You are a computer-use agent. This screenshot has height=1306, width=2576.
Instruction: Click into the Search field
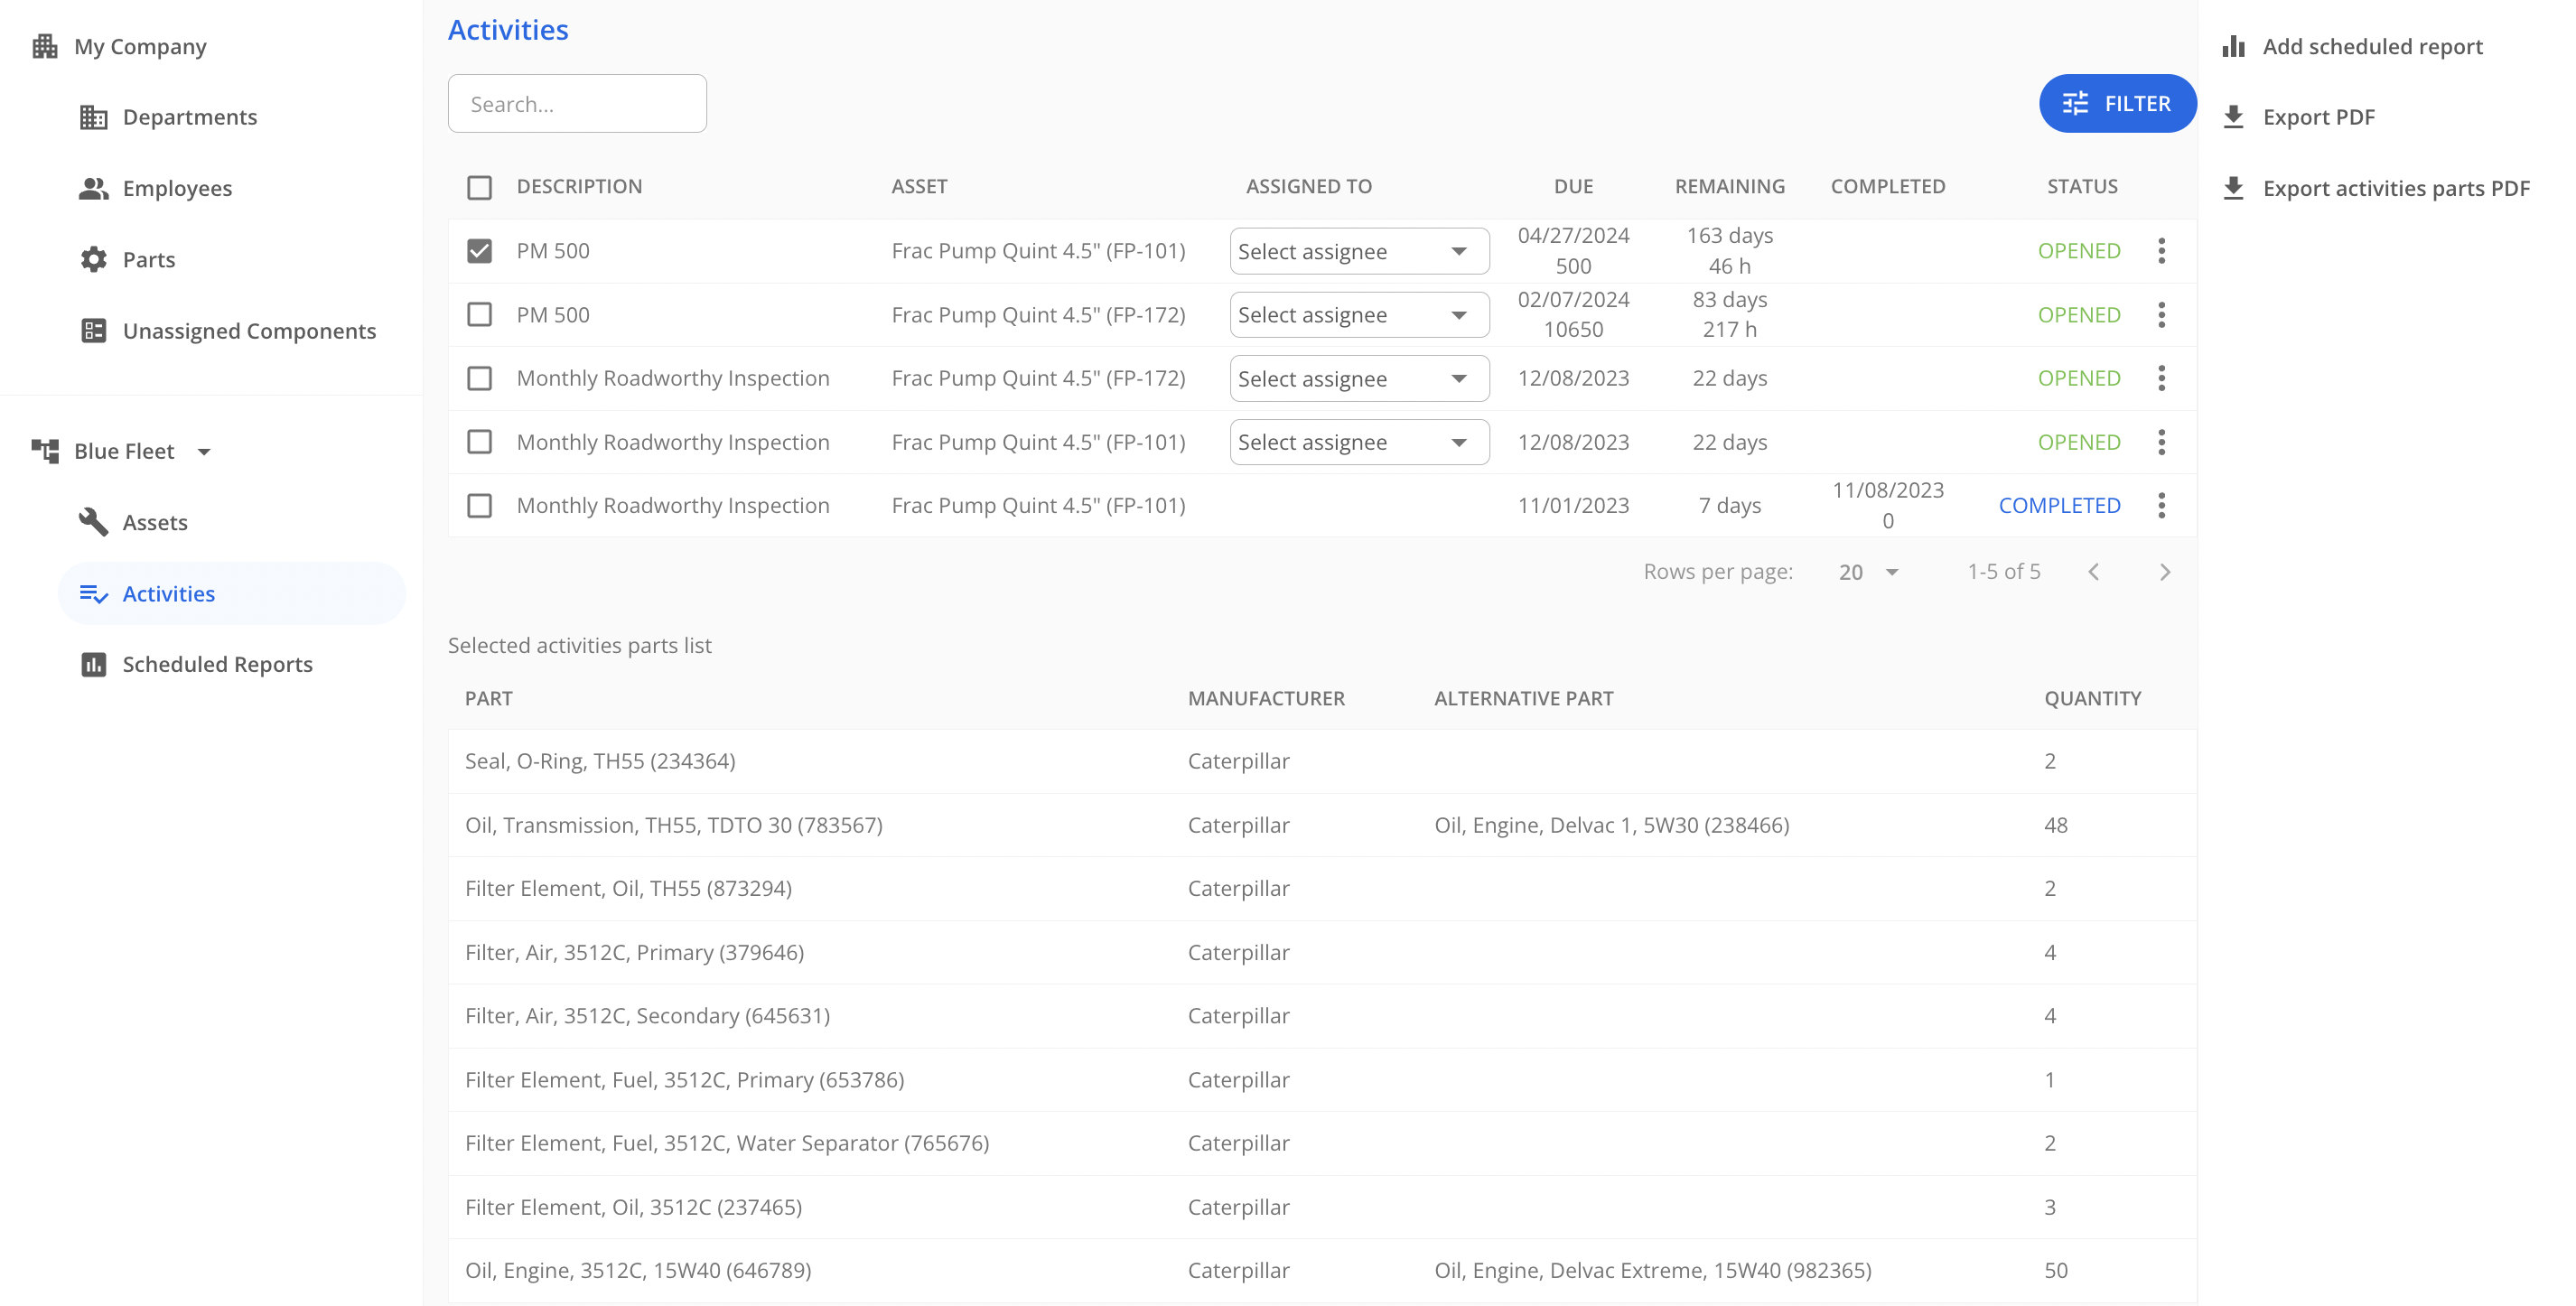pos(577,103)
